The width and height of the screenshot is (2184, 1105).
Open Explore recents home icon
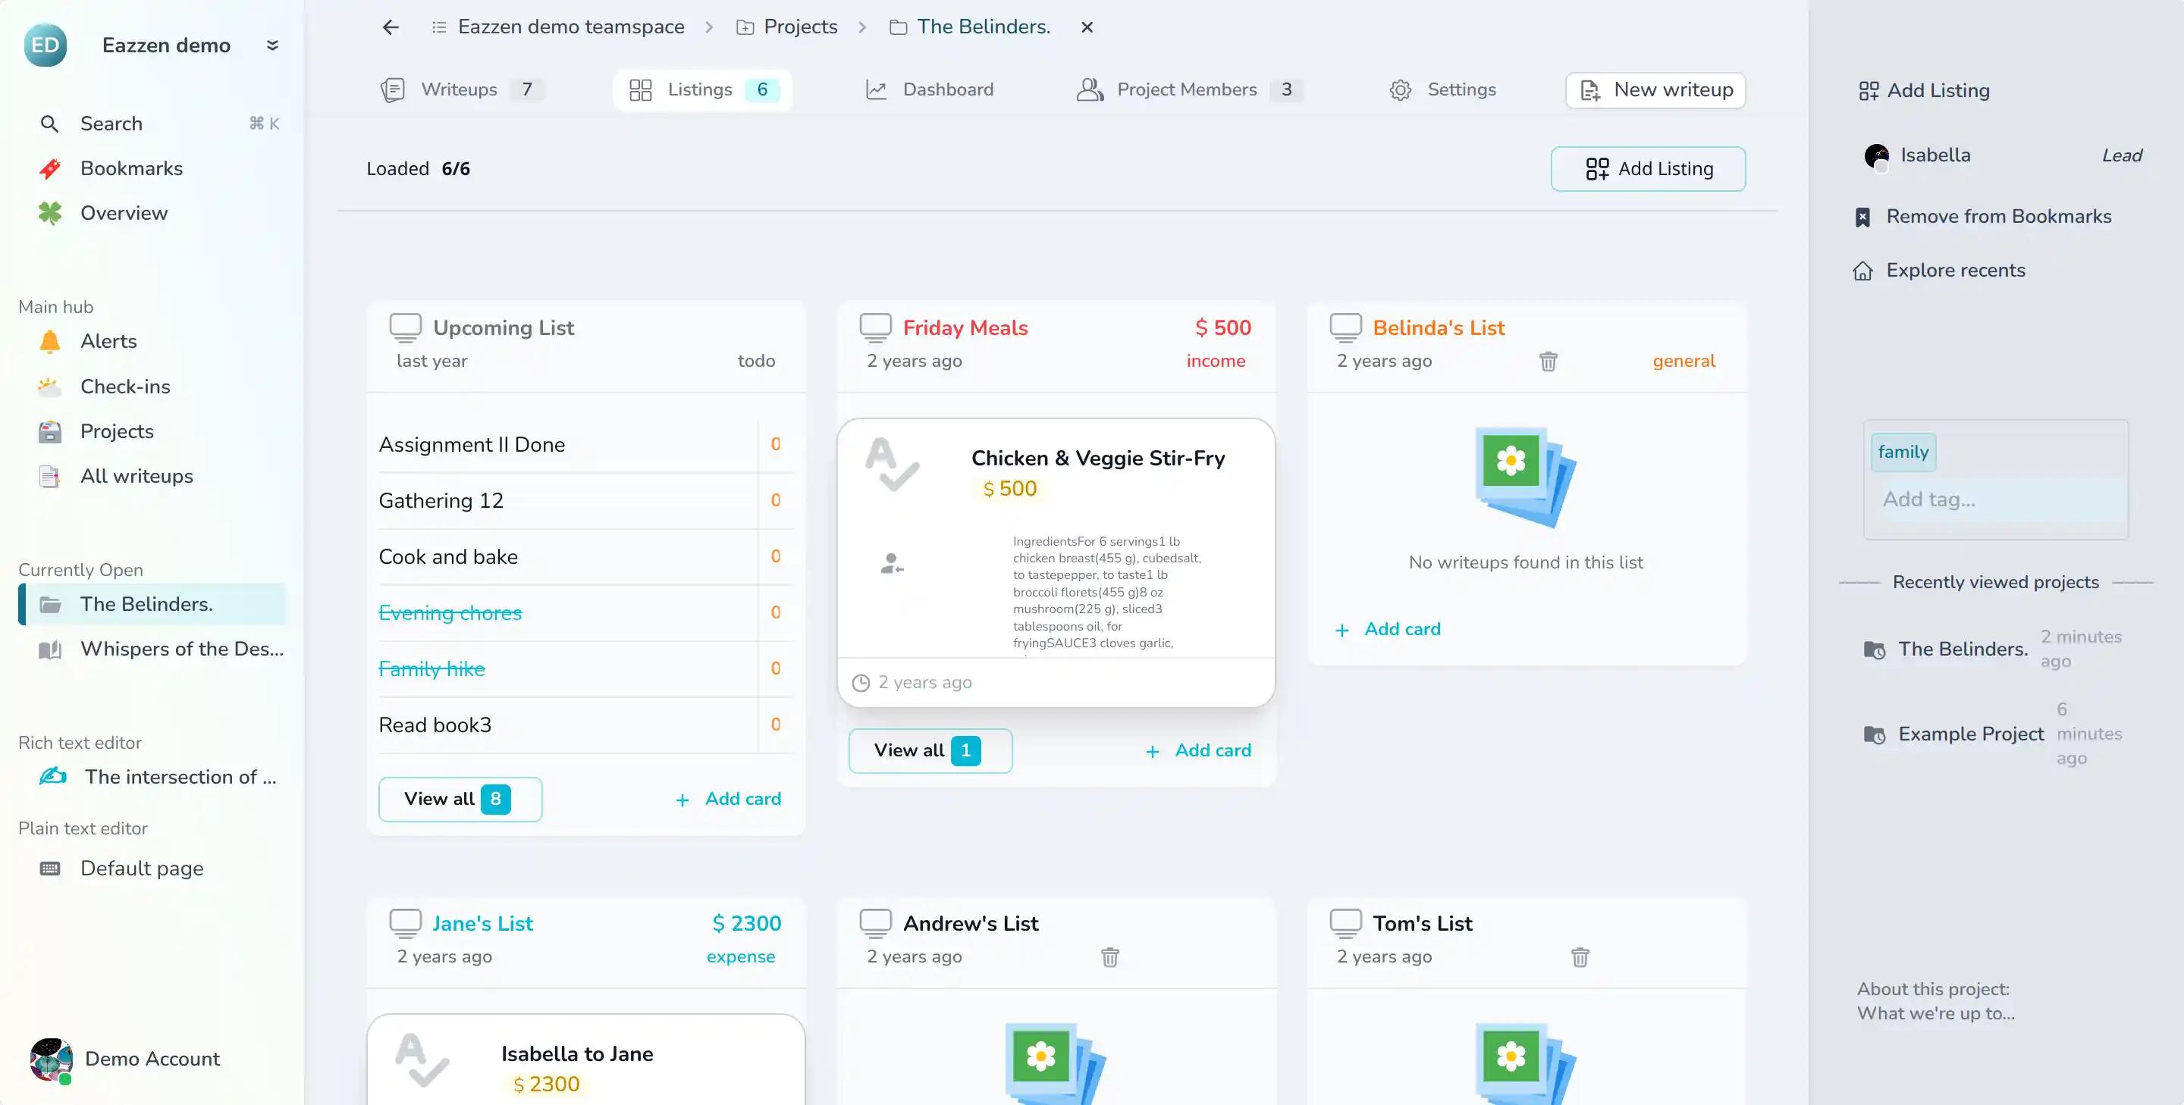[1862, 271]
